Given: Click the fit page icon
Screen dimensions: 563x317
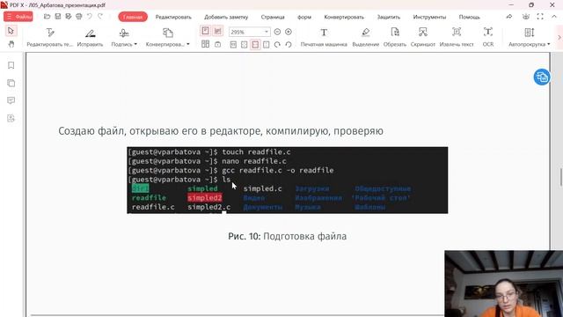Looking at the screenshot, I should 245,45.
